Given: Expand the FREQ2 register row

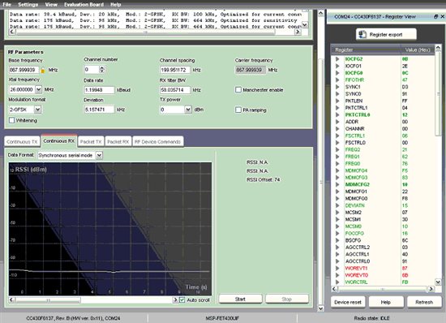Looking at the screenshot, I should (337, 149).
